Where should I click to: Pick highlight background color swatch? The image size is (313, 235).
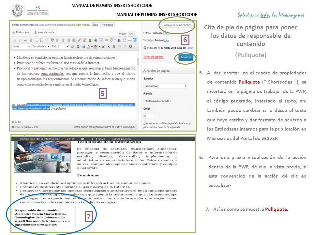[96, 46]
